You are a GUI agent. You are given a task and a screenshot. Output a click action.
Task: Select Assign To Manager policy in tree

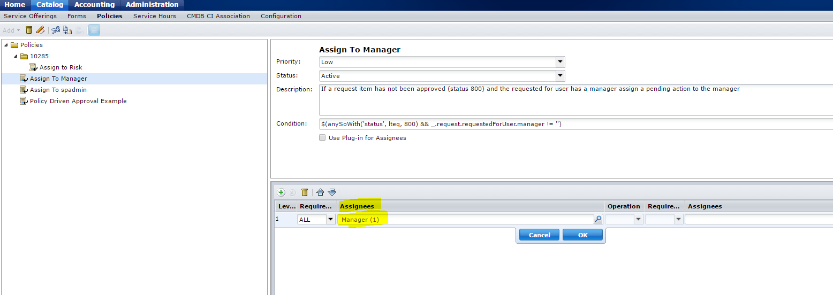(58, 79)
